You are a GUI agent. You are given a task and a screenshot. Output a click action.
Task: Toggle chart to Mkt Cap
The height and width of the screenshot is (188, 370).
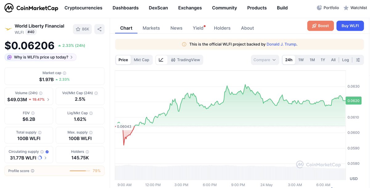(x=142, y=60)
